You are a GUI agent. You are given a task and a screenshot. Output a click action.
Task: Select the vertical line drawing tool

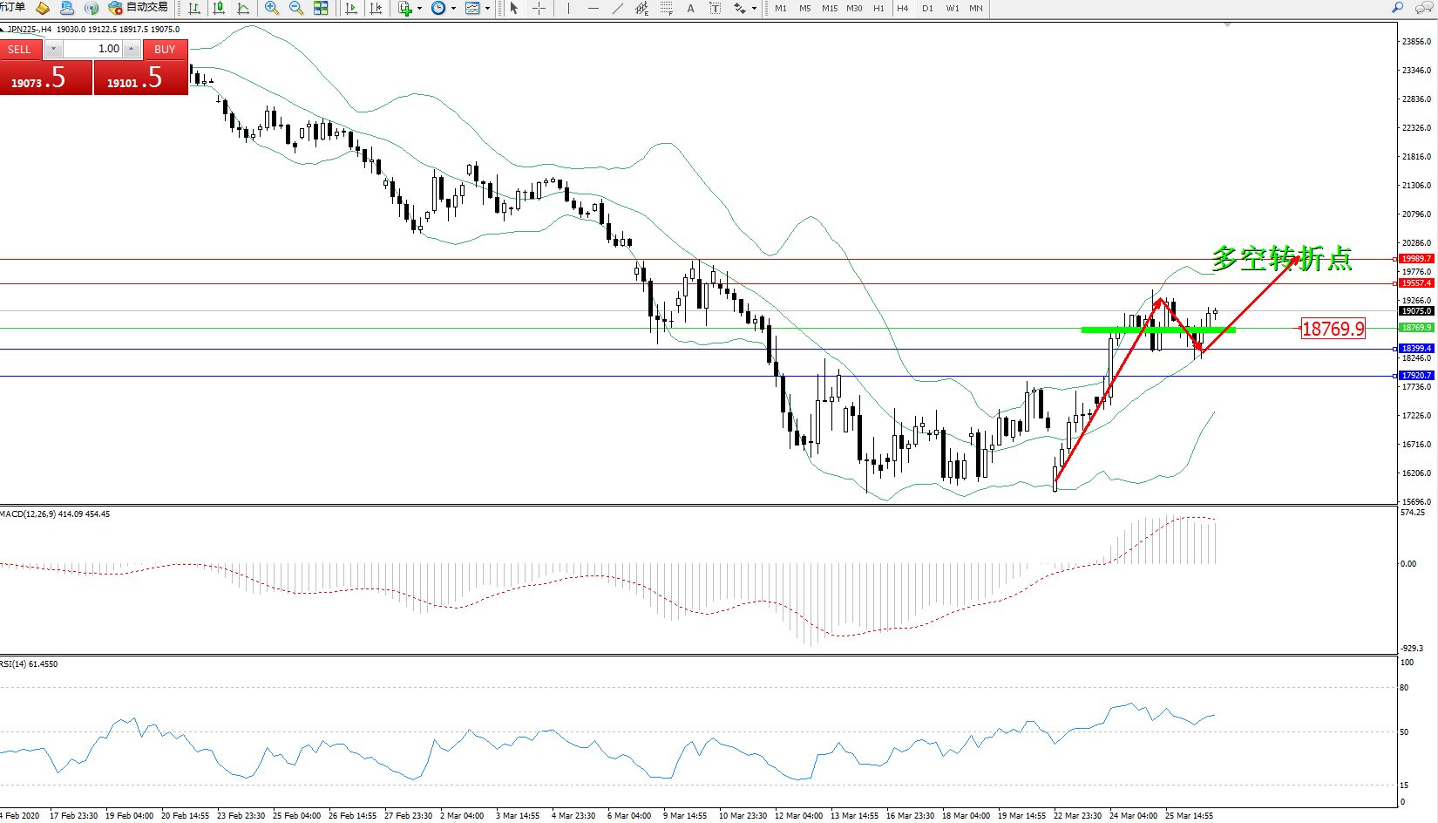click(568, 9)
